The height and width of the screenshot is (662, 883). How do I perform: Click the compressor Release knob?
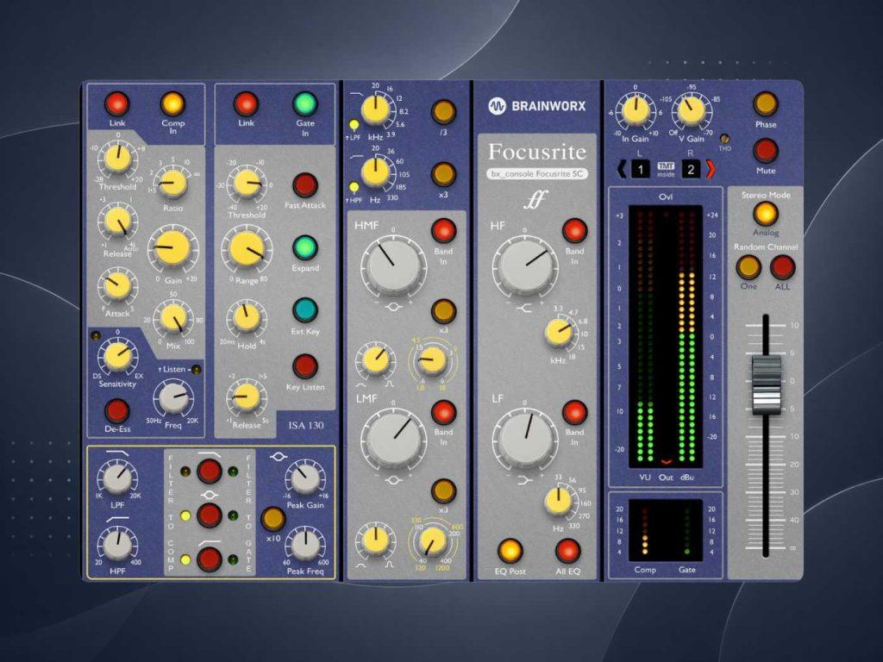click(x=117, y=223)
